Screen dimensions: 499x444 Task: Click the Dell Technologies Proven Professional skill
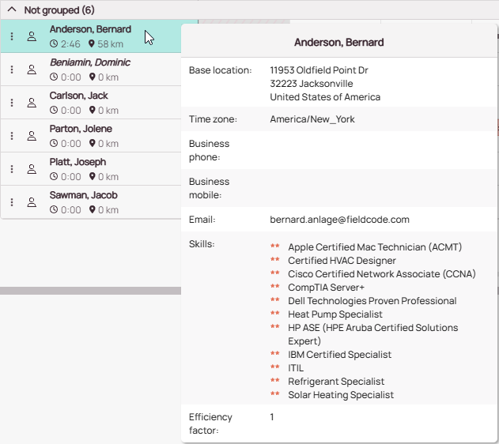(x=372, y=301)
